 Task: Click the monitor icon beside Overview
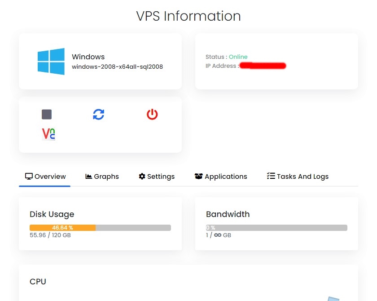point(29,177)
